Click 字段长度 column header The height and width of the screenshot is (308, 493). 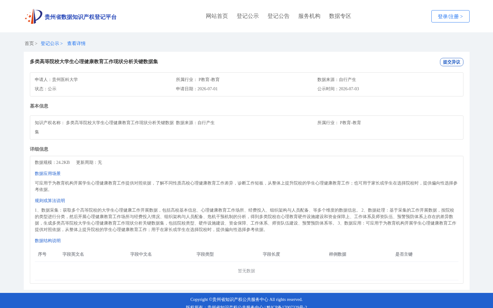(x=271, y=254)
